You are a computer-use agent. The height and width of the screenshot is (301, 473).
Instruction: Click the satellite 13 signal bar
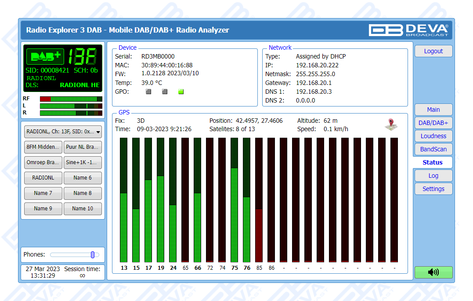tap(124, 200)
